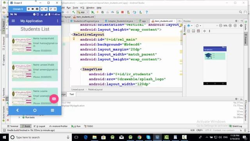Click the lightbulb intention icon in editor gutter
250x141 pixels.
point(74,39)
